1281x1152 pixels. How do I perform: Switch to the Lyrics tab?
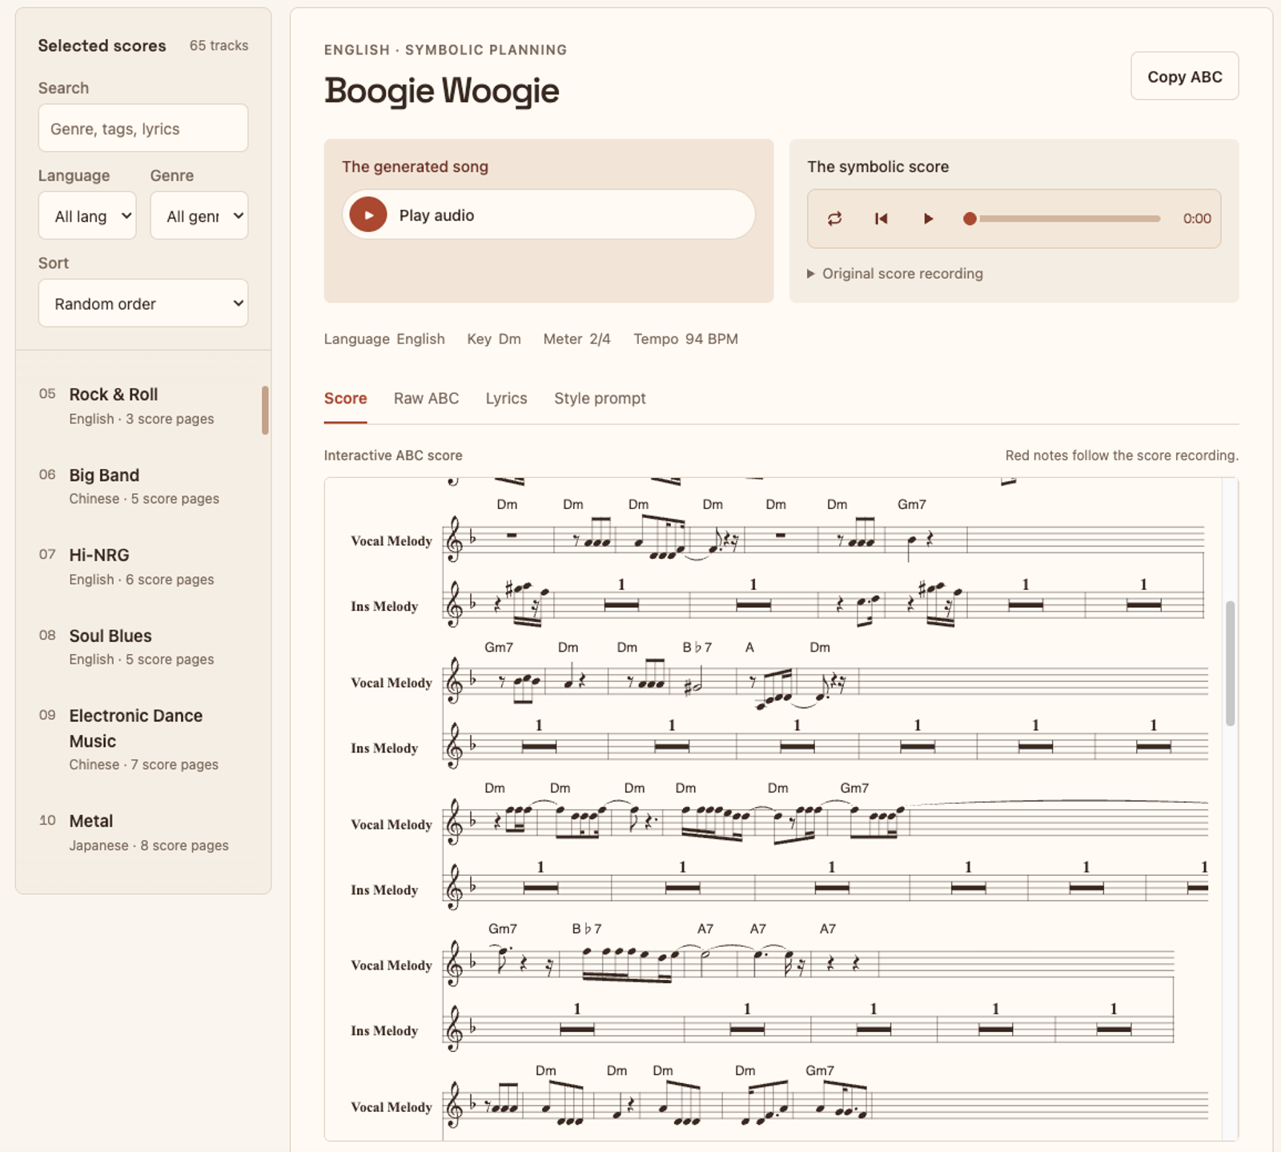coord(506,398)
